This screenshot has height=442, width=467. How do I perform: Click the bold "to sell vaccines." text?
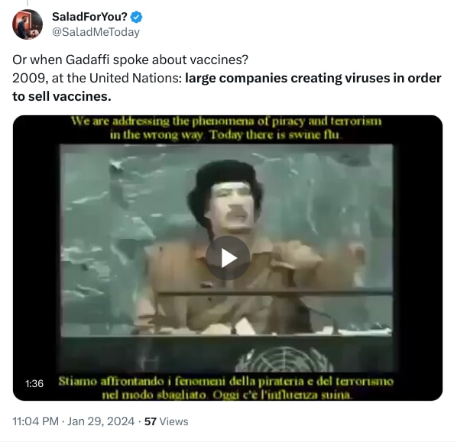click(x=62, y=96)
